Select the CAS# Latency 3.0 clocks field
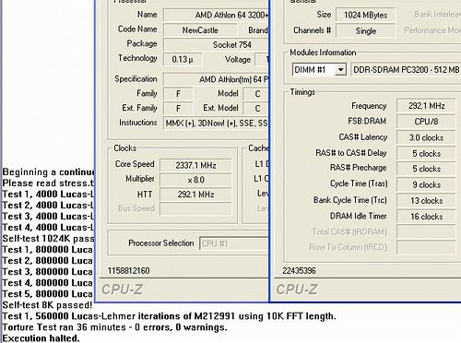 [426, 137]
